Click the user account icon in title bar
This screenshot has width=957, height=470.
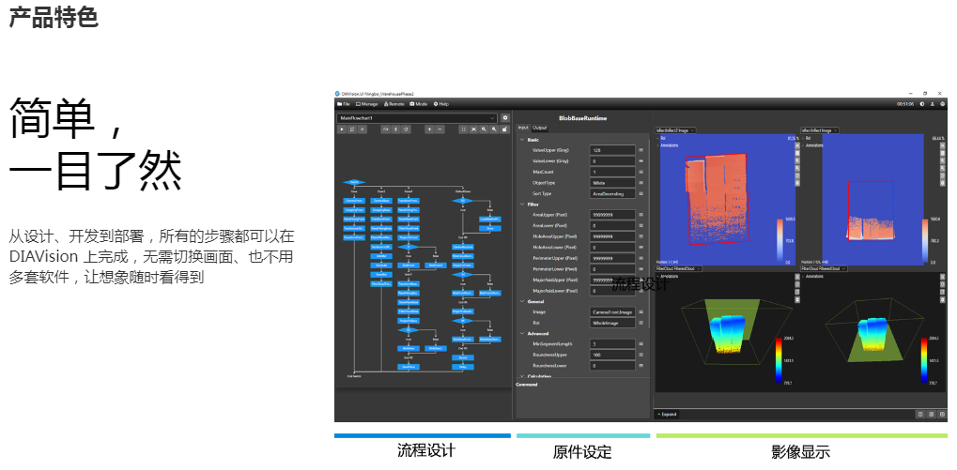(932, 104)
